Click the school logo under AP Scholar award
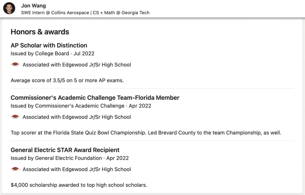The width and height of the screenshot is (305, 195). [15, 65]
